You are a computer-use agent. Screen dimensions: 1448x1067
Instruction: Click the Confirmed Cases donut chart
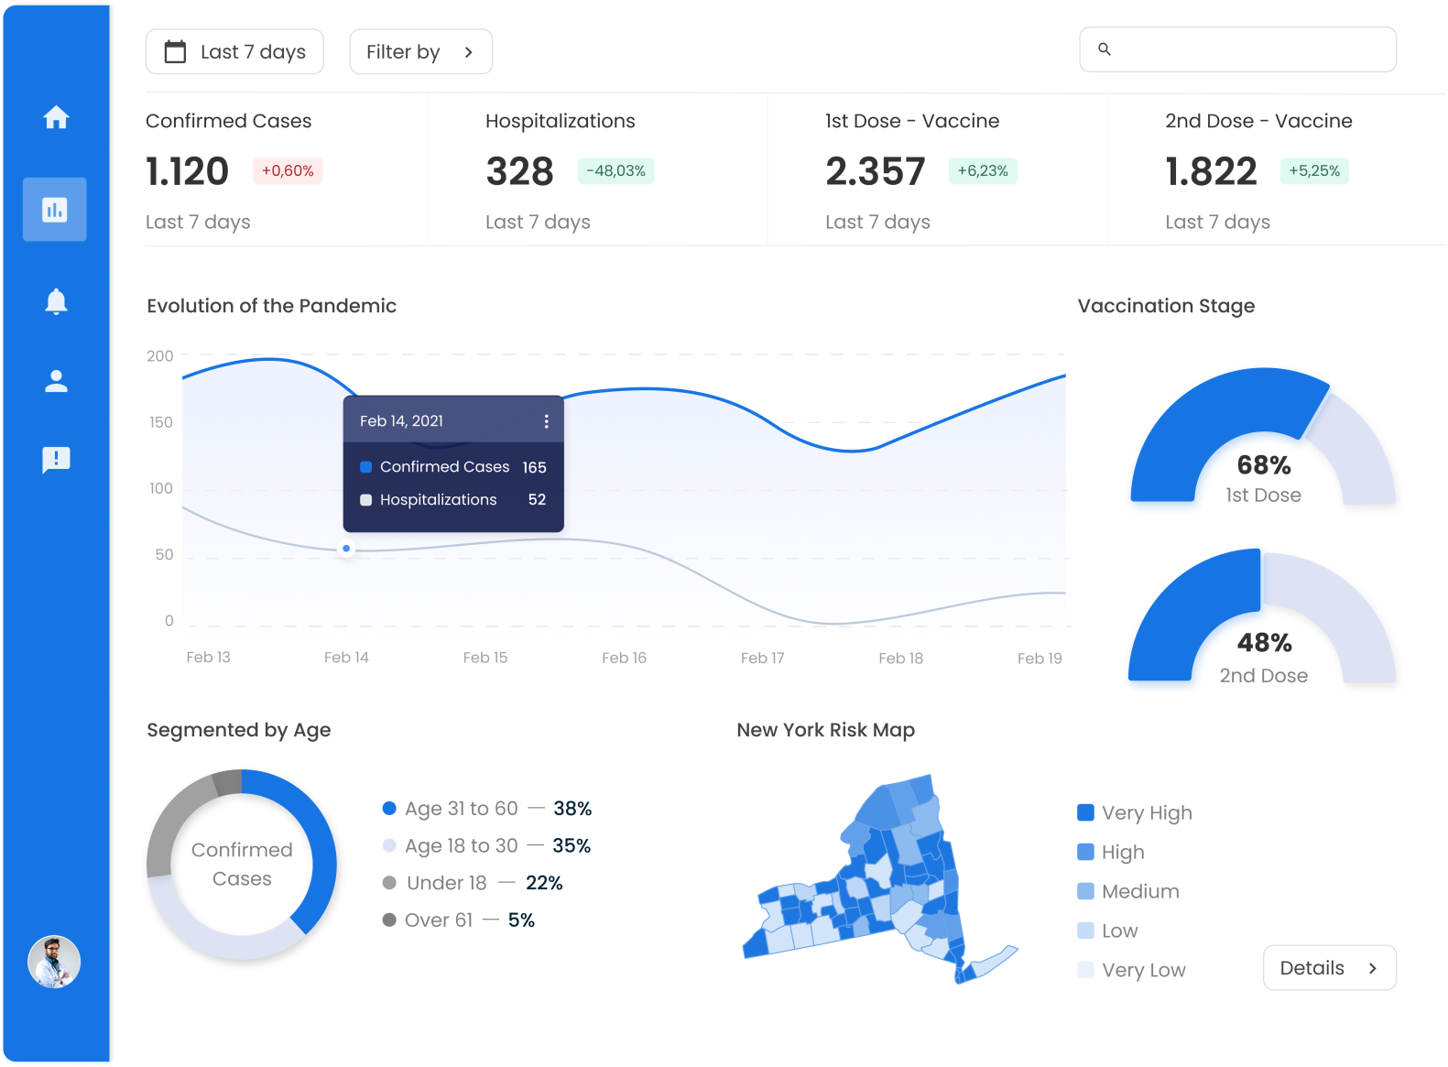242,865
